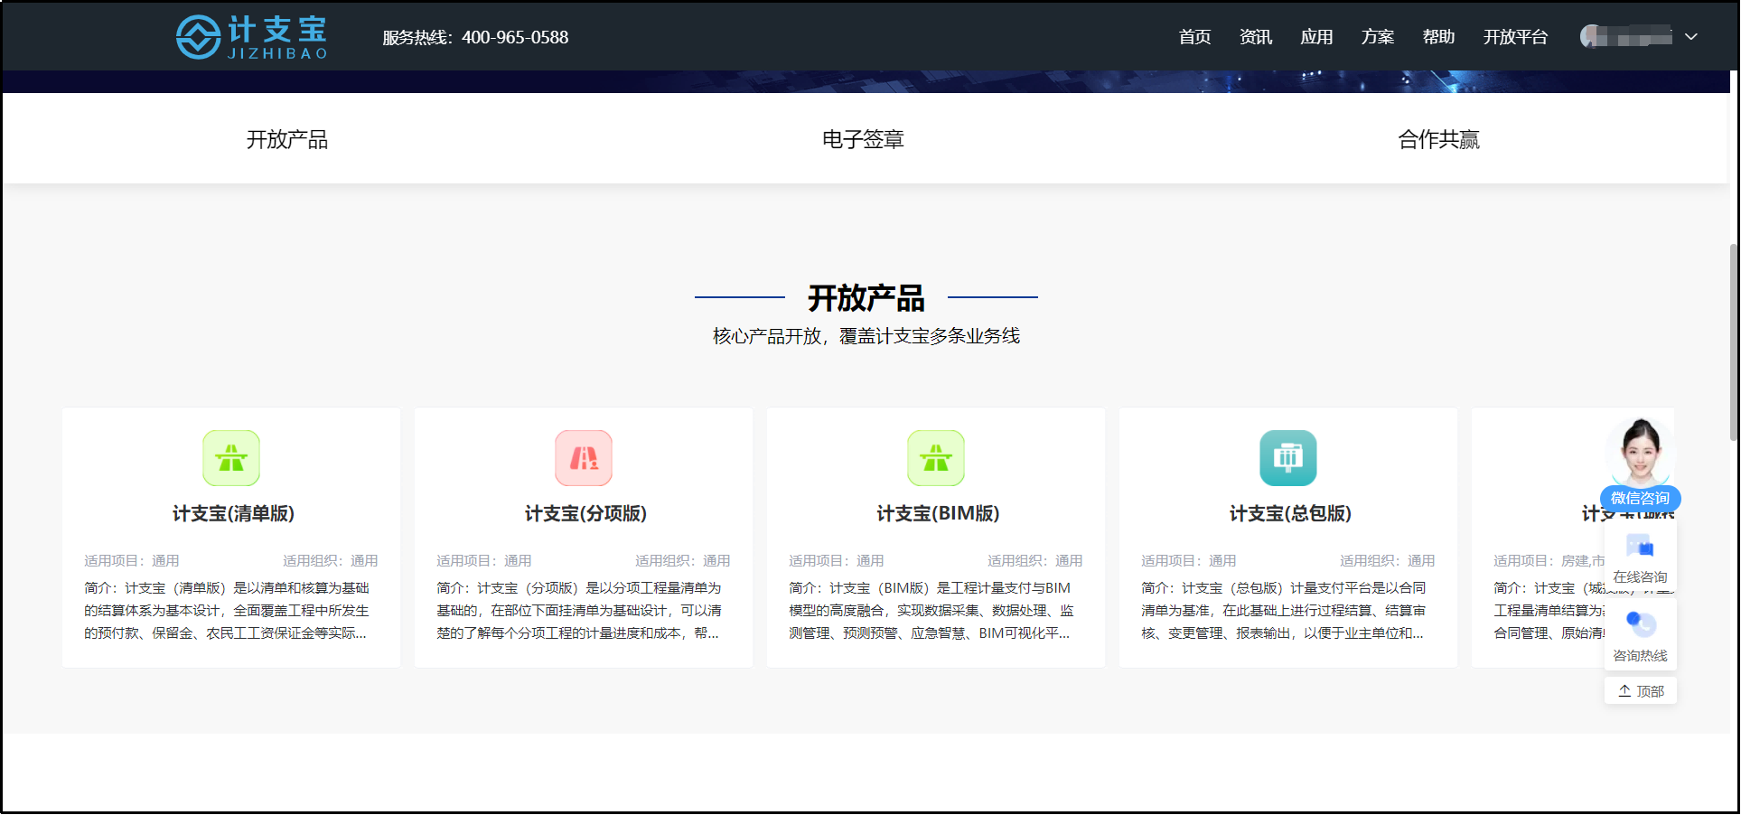Viewport: 1741px width, 815px height.
Task: Open the 计支宝(BIM版) green road icon
Action: pos(936,458)
